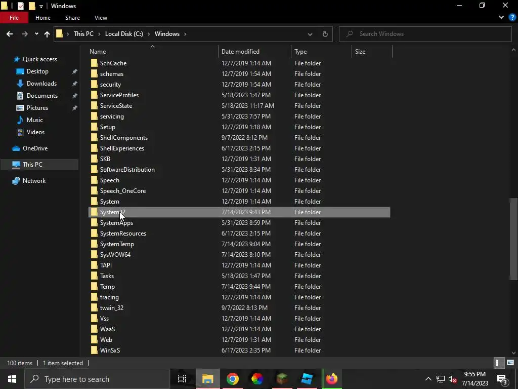Viewport: 518px width, 389px height.
Task: Switch to large icons view in status bar
Action: pos(510,363)
